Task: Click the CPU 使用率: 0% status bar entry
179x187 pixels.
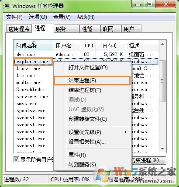Action: (70, 179)
